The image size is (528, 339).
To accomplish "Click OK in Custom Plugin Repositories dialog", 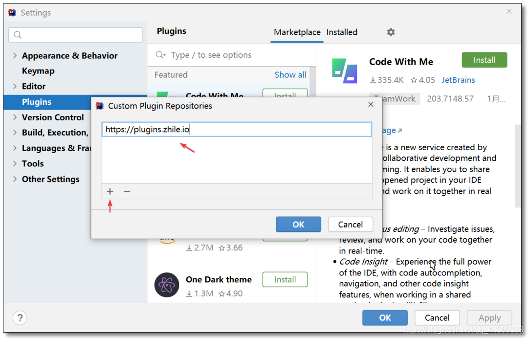I will (298, 225).
